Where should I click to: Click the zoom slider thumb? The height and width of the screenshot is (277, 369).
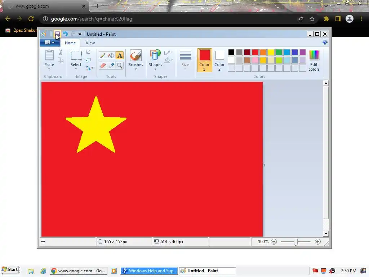pyautogui.click(x=296, y=242)
